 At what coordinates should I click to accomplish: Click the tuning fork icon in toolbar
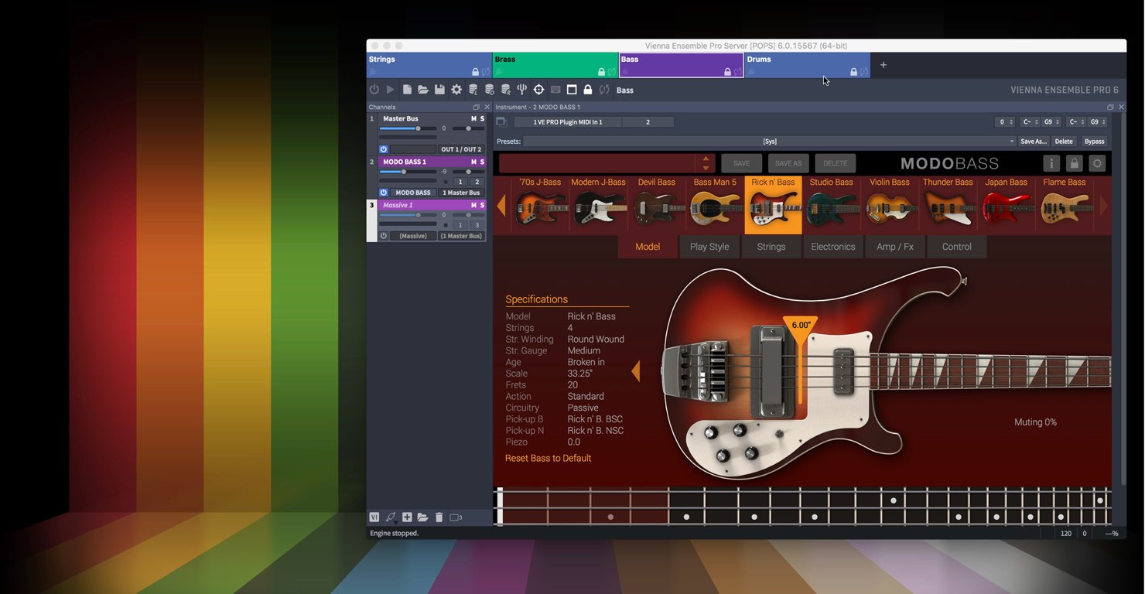tap(522, 90)
